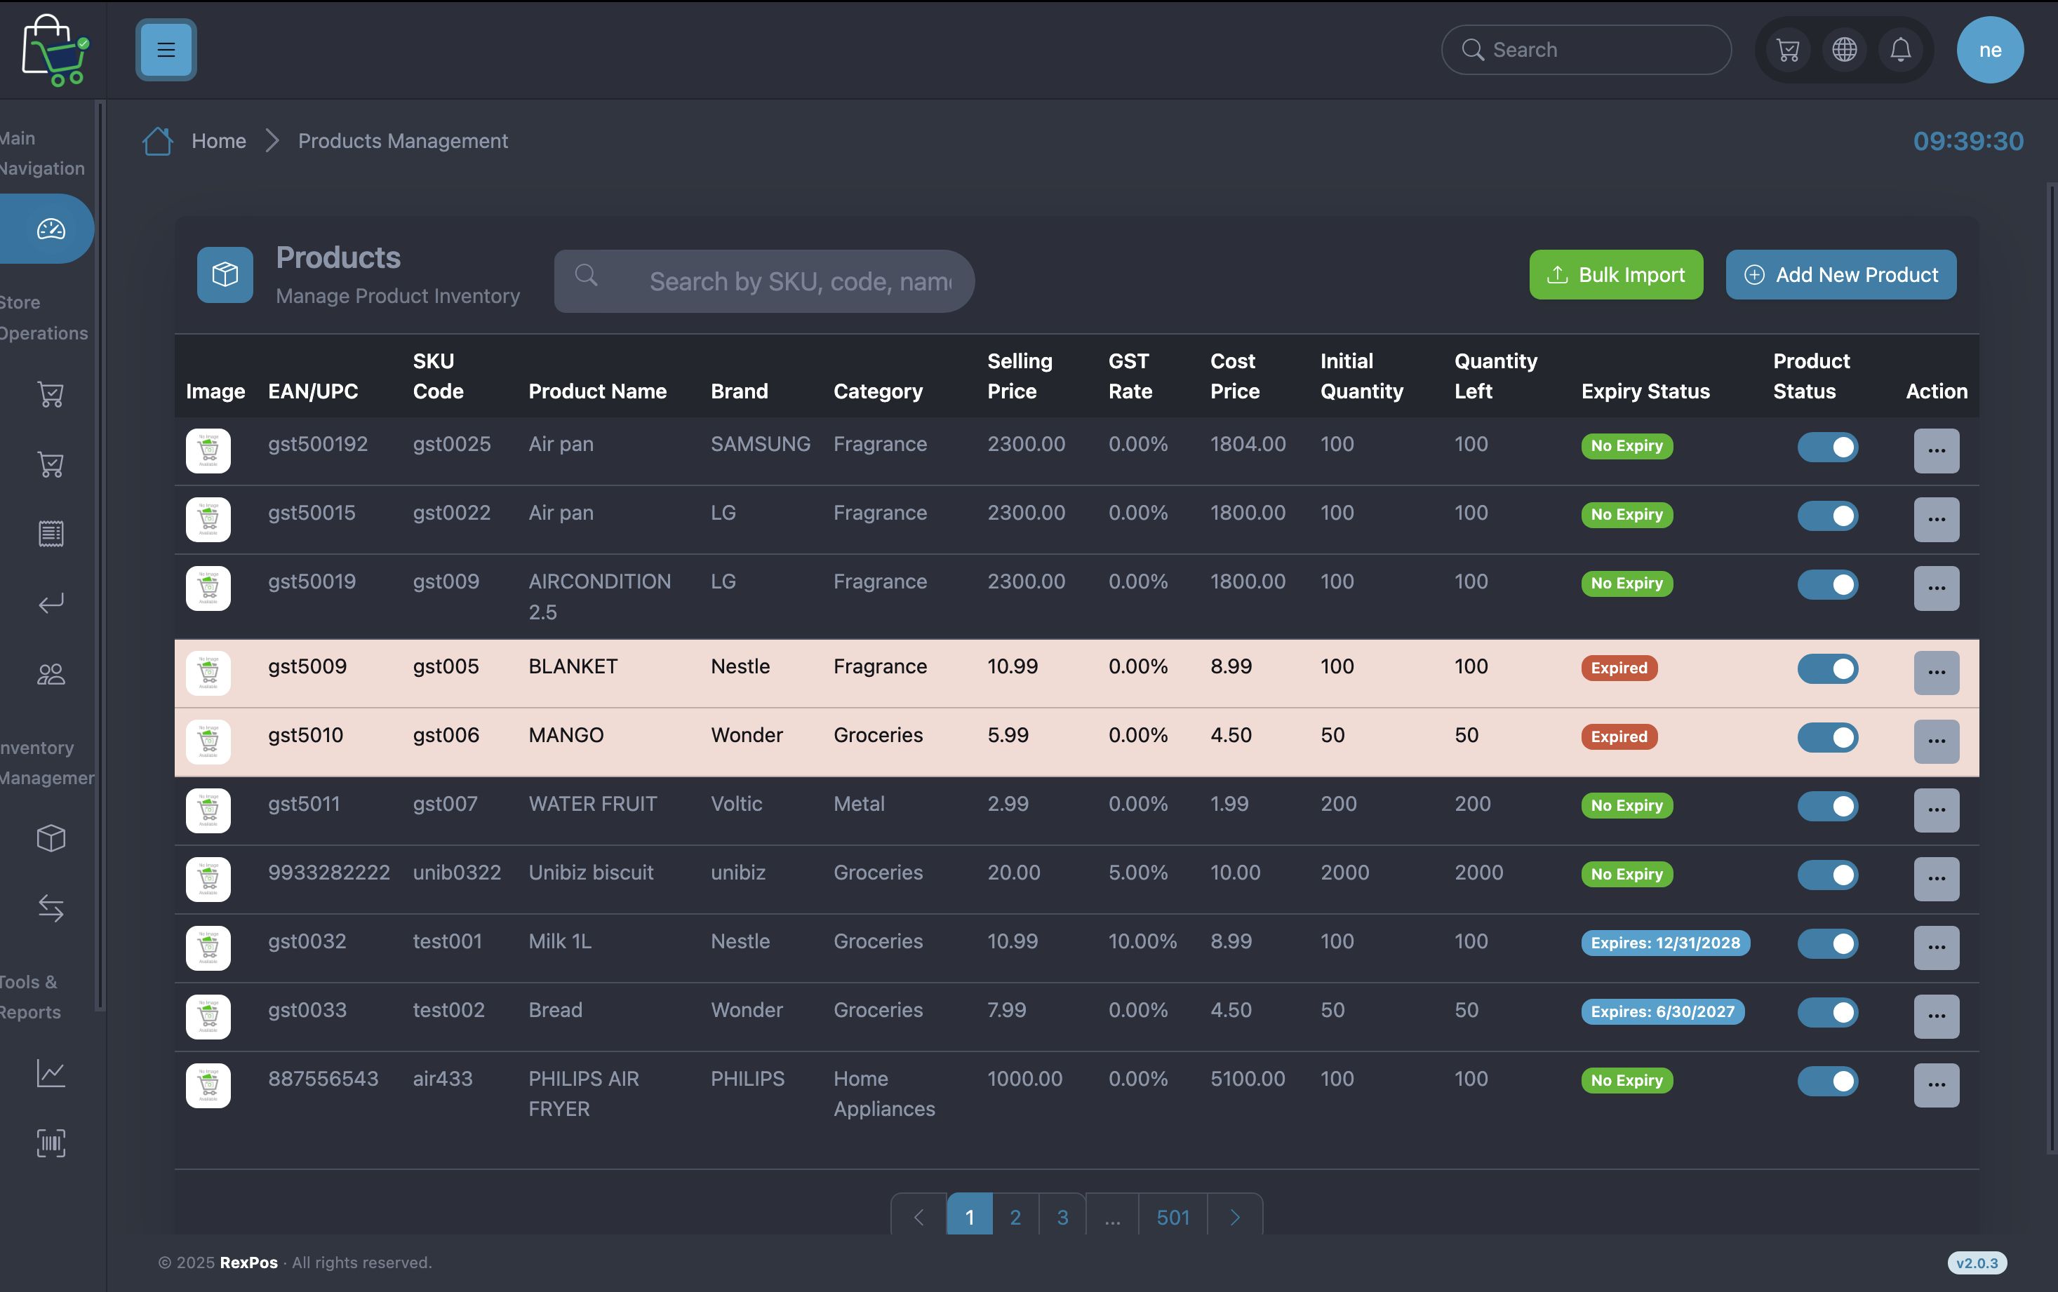This screenshot has width=2058, height=1292.
Task: Go to next page with right chevron
Action: (1234, 1217)
